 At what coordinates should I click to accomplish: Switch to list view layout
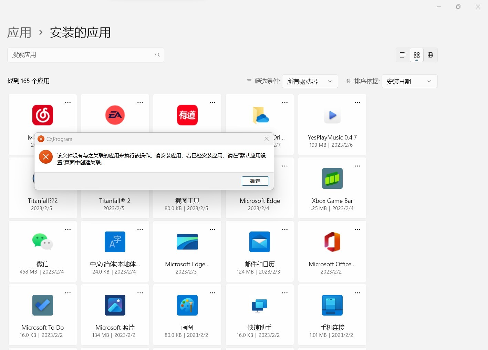[403, 55]
